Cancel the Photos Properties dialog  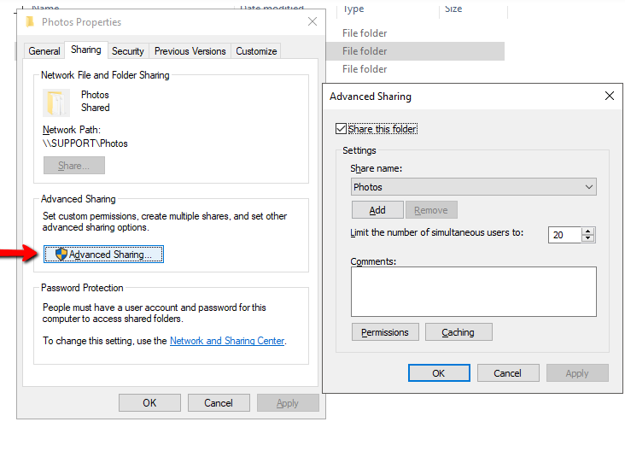pos(219,403)
